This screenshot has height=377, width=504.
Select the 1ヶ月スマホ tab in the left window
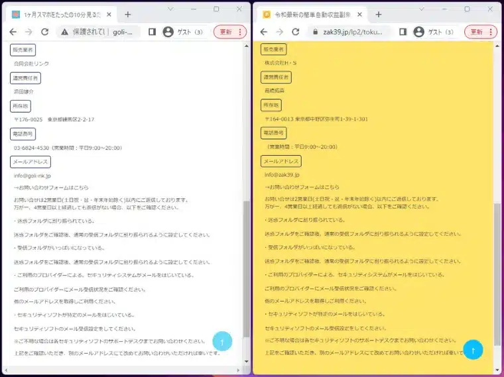coord(61,15)
